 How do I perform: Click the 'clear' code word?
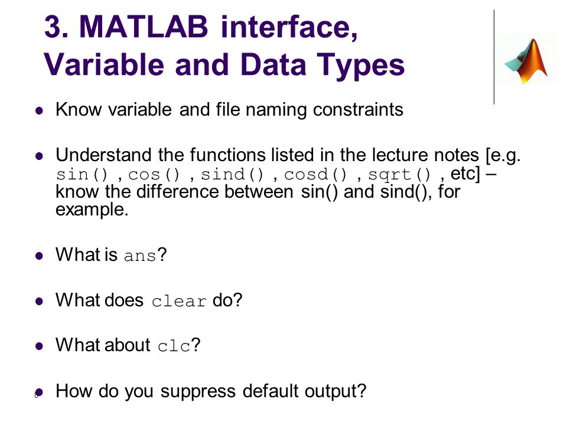click(x=180, y=301)
